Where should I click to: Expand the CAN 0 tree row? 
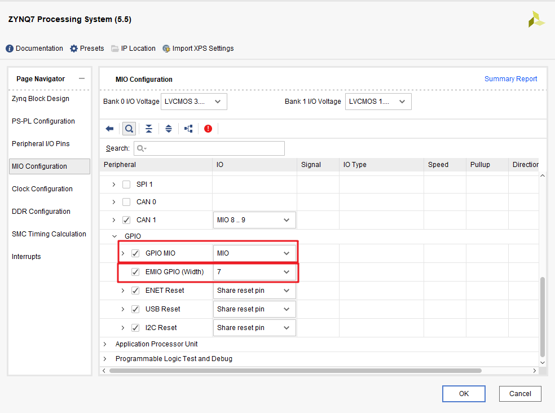pyautogui.click(x=113, y=202)
